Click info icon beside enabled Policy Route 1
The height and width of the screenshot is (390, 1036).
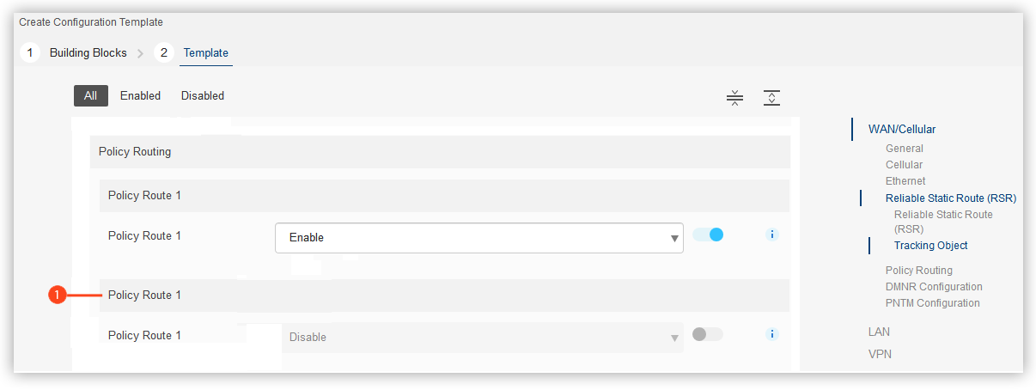[771, 234]
